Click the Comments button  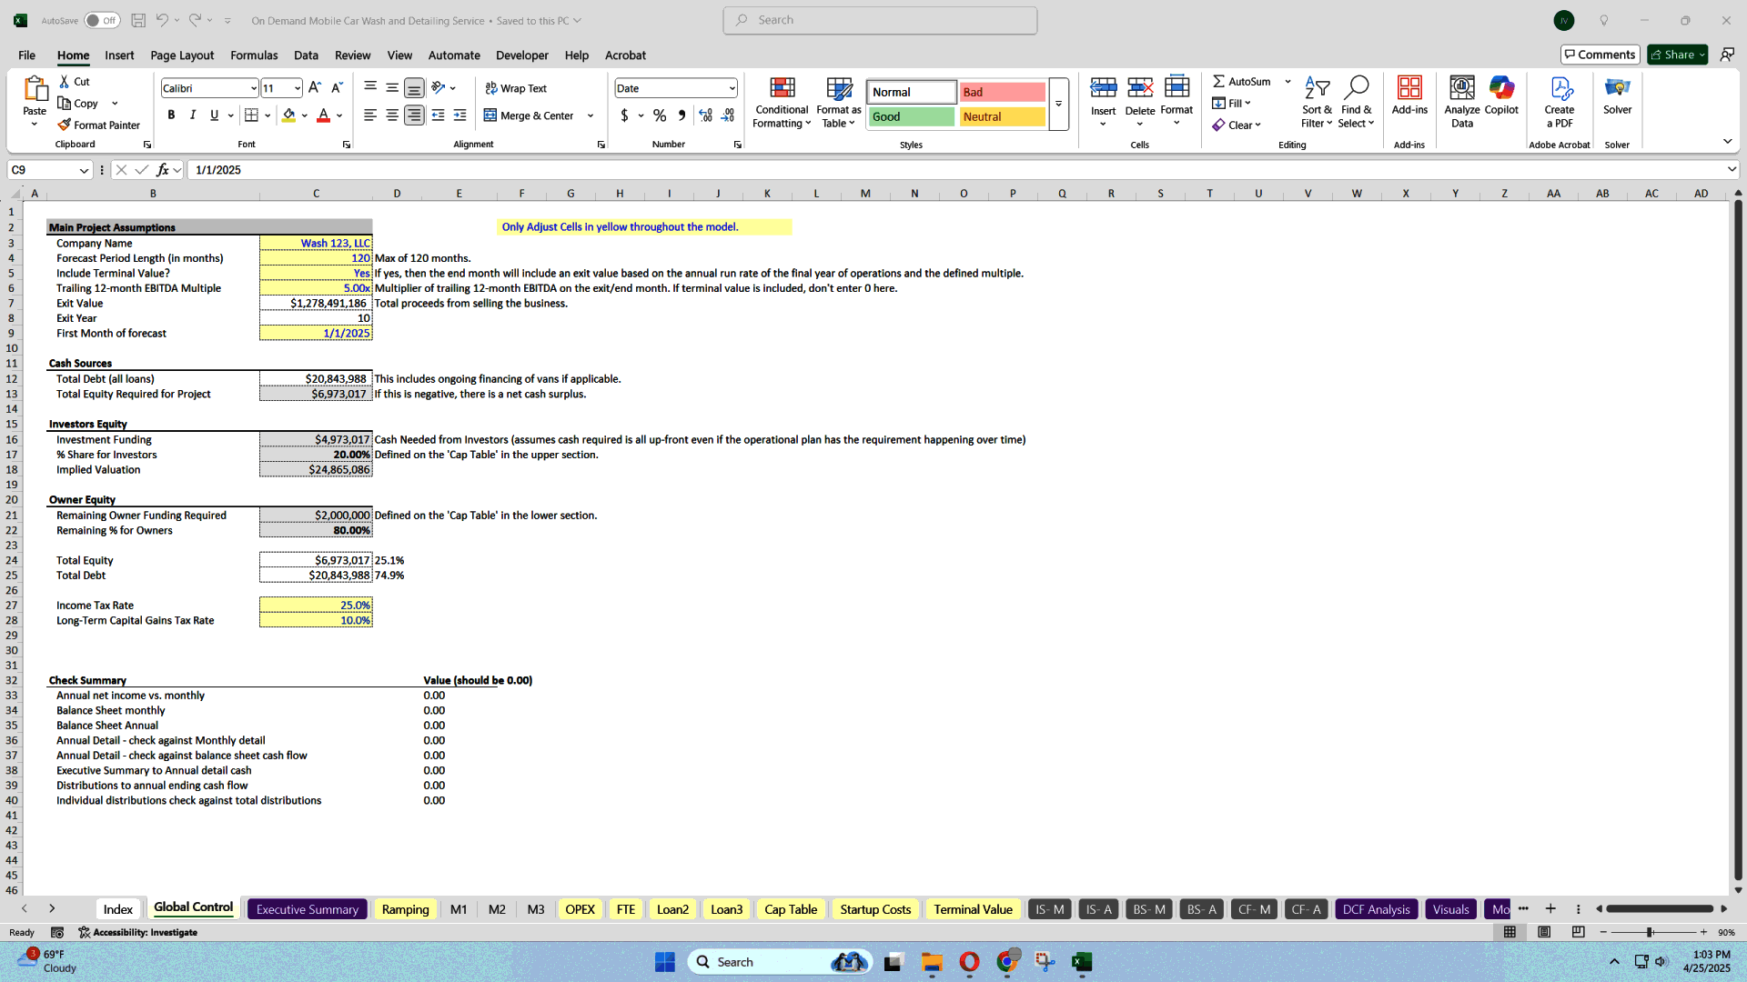click(x=1600, y=55)
